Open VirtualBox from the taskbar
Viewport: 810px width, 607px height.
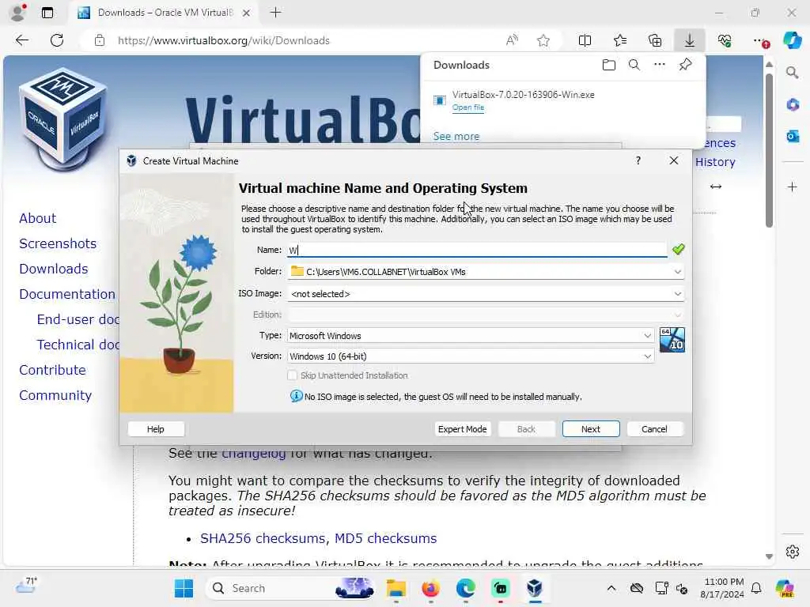coord(535,588)
